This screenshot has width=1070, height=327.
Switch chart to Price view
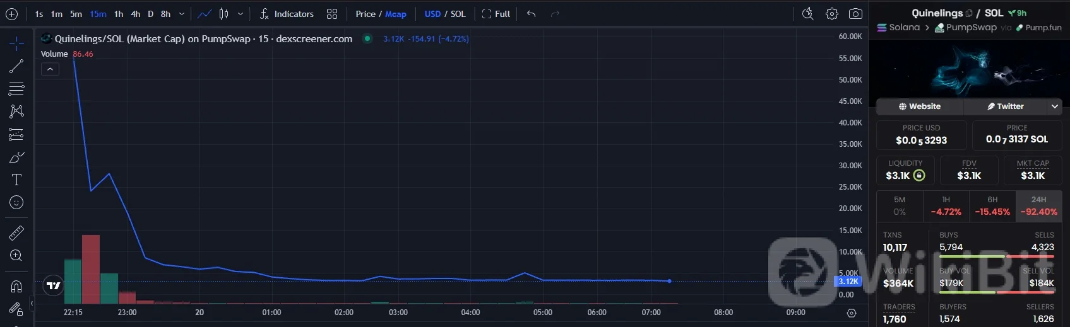click(366, 14)
